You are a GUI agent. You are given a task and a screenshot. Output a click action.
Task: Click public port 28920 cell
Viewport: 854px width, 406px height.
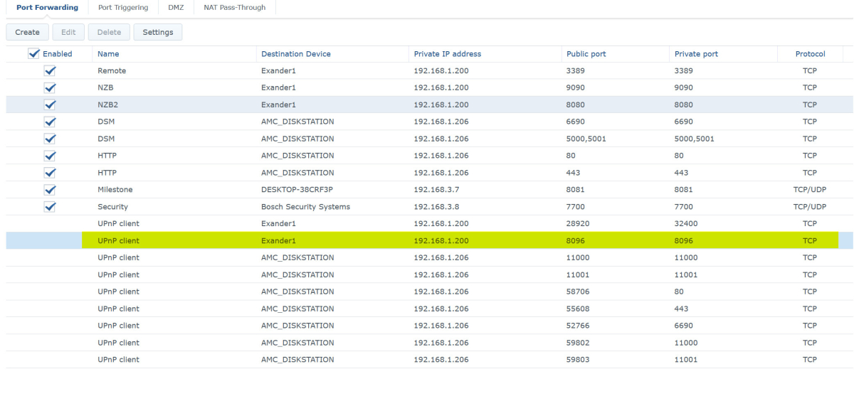[578, 224]
